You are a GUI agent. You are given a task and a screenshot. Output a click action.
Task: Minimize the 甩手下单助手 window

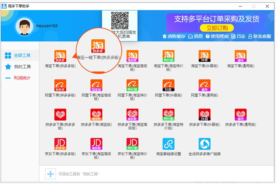[x=240, y=6]
